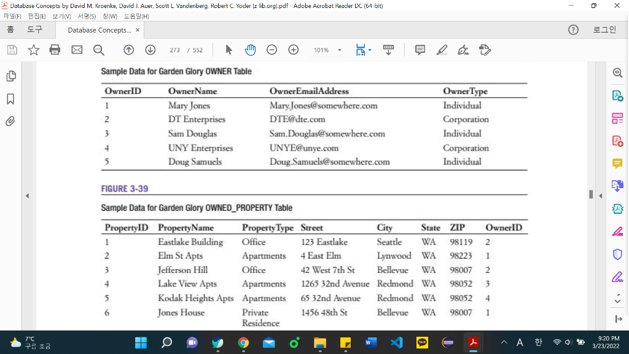Go to the previous page arrow
629x354 pixels.
128,50
